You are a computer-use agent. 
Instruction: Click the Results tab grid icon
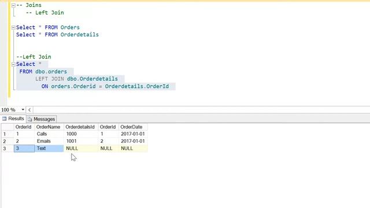pyautogui.click(x=5, y=118)
